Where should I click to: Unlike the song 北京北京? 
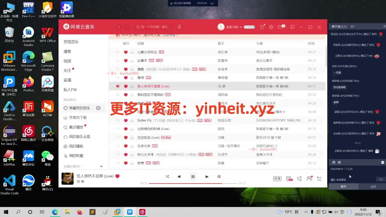coord(126,146)
